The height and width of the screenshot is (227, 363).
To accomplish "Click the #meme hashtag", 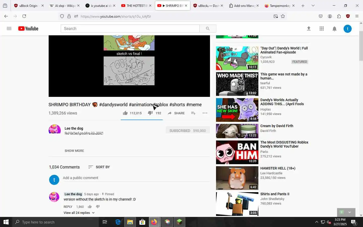I will tap(194, 104).
